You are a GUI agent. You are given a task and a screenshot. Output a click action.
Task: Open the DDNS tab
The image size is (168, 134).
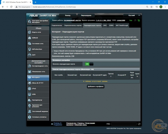coord(111,25)
